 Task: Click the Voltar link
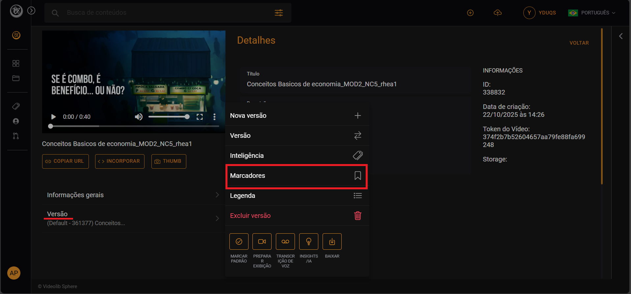click(x=579, y=43)
